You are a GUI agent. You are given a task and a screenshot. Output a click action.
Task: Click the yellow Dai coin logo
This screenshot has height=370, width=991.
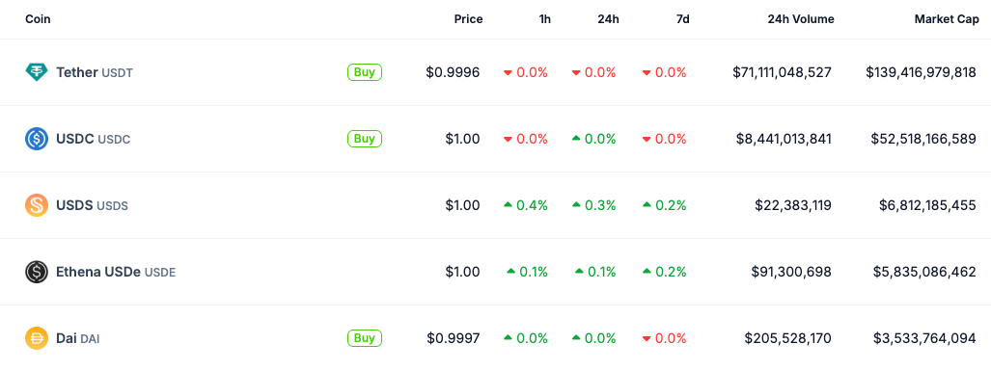pyautogui.click(x=36, y=338)
